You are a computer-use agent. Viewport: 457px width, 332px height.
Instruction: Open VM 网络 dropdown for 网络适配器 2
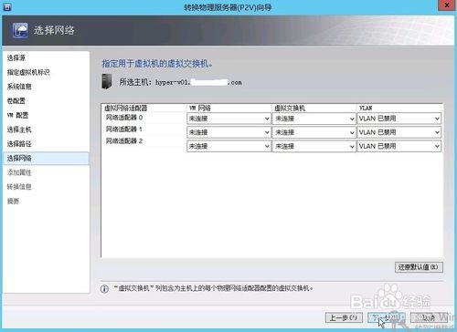[x=228, y=146]
